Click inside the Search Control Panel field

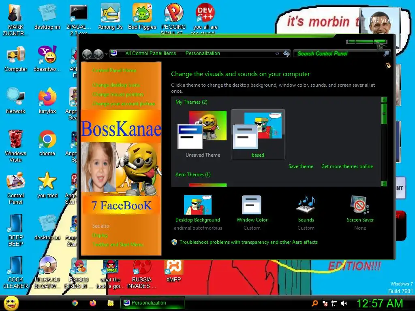(x=339, y=54)
